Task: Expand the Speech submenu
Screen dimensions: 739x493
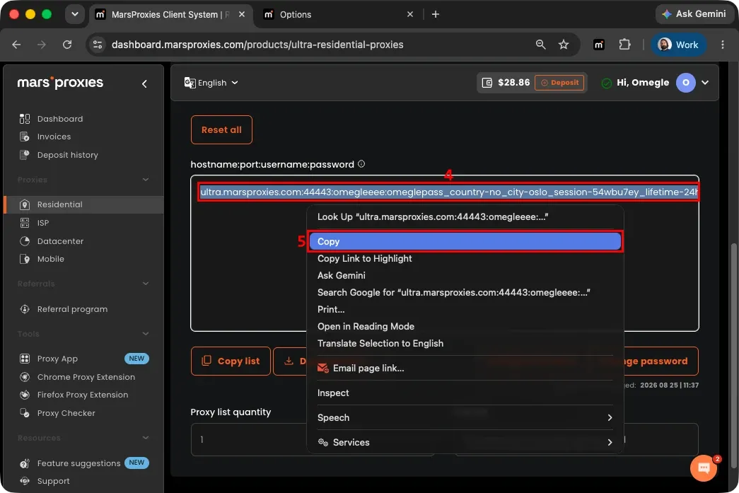Action: tap(465, 417)
